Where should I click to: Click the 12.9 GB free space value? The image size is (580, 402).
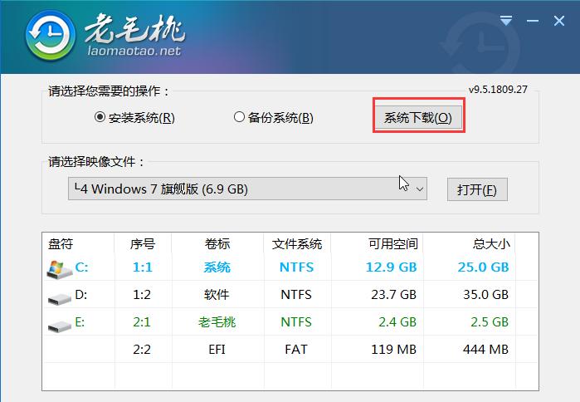click(391, 267)
